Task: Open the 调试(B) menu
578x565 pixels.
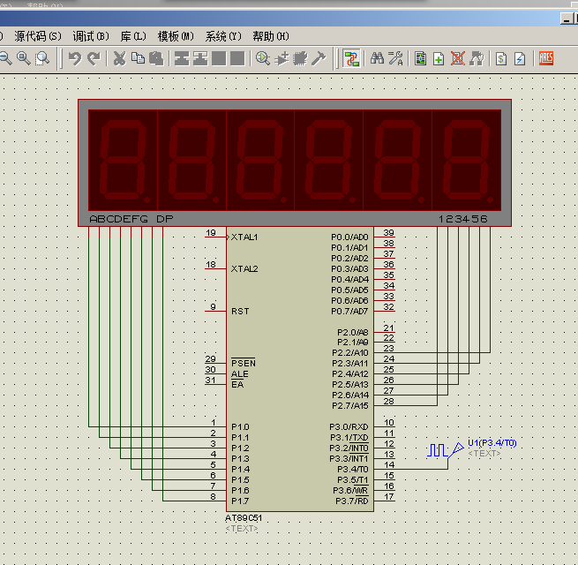Action: [91, 36]
